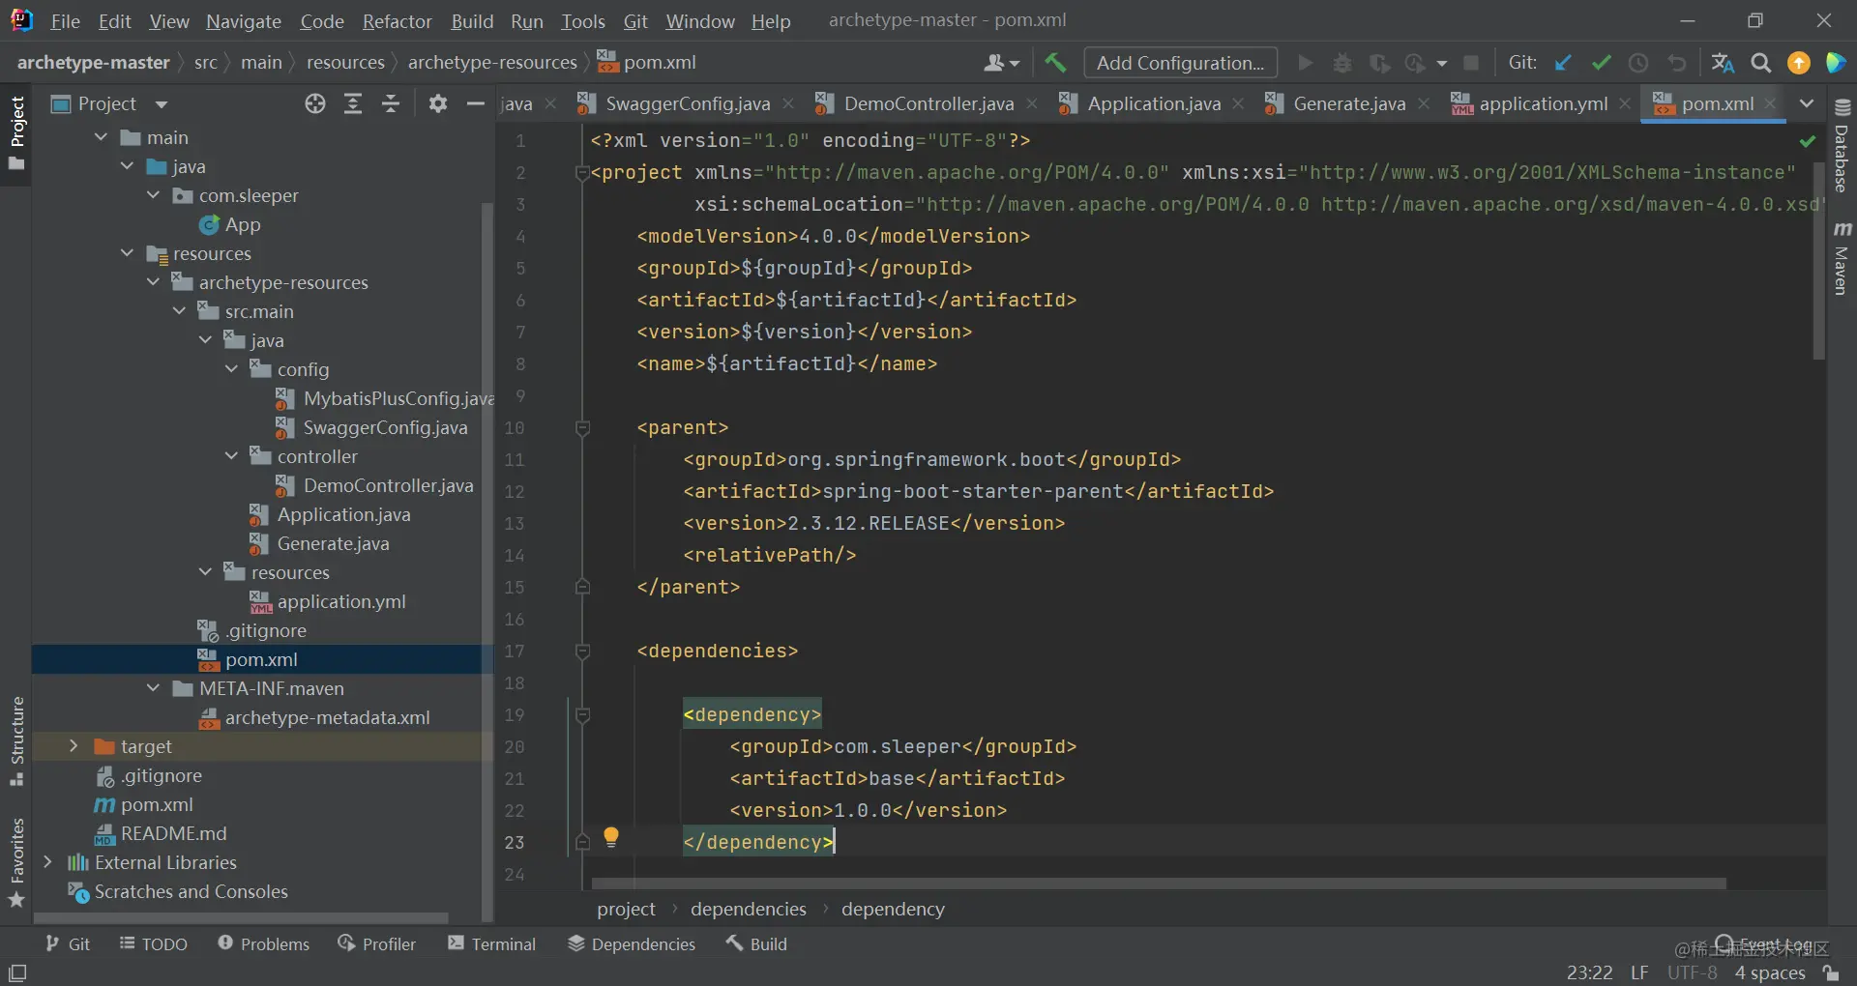Click the translate icon in toolbar
1857x986 pixels.
pos(1723,63)
